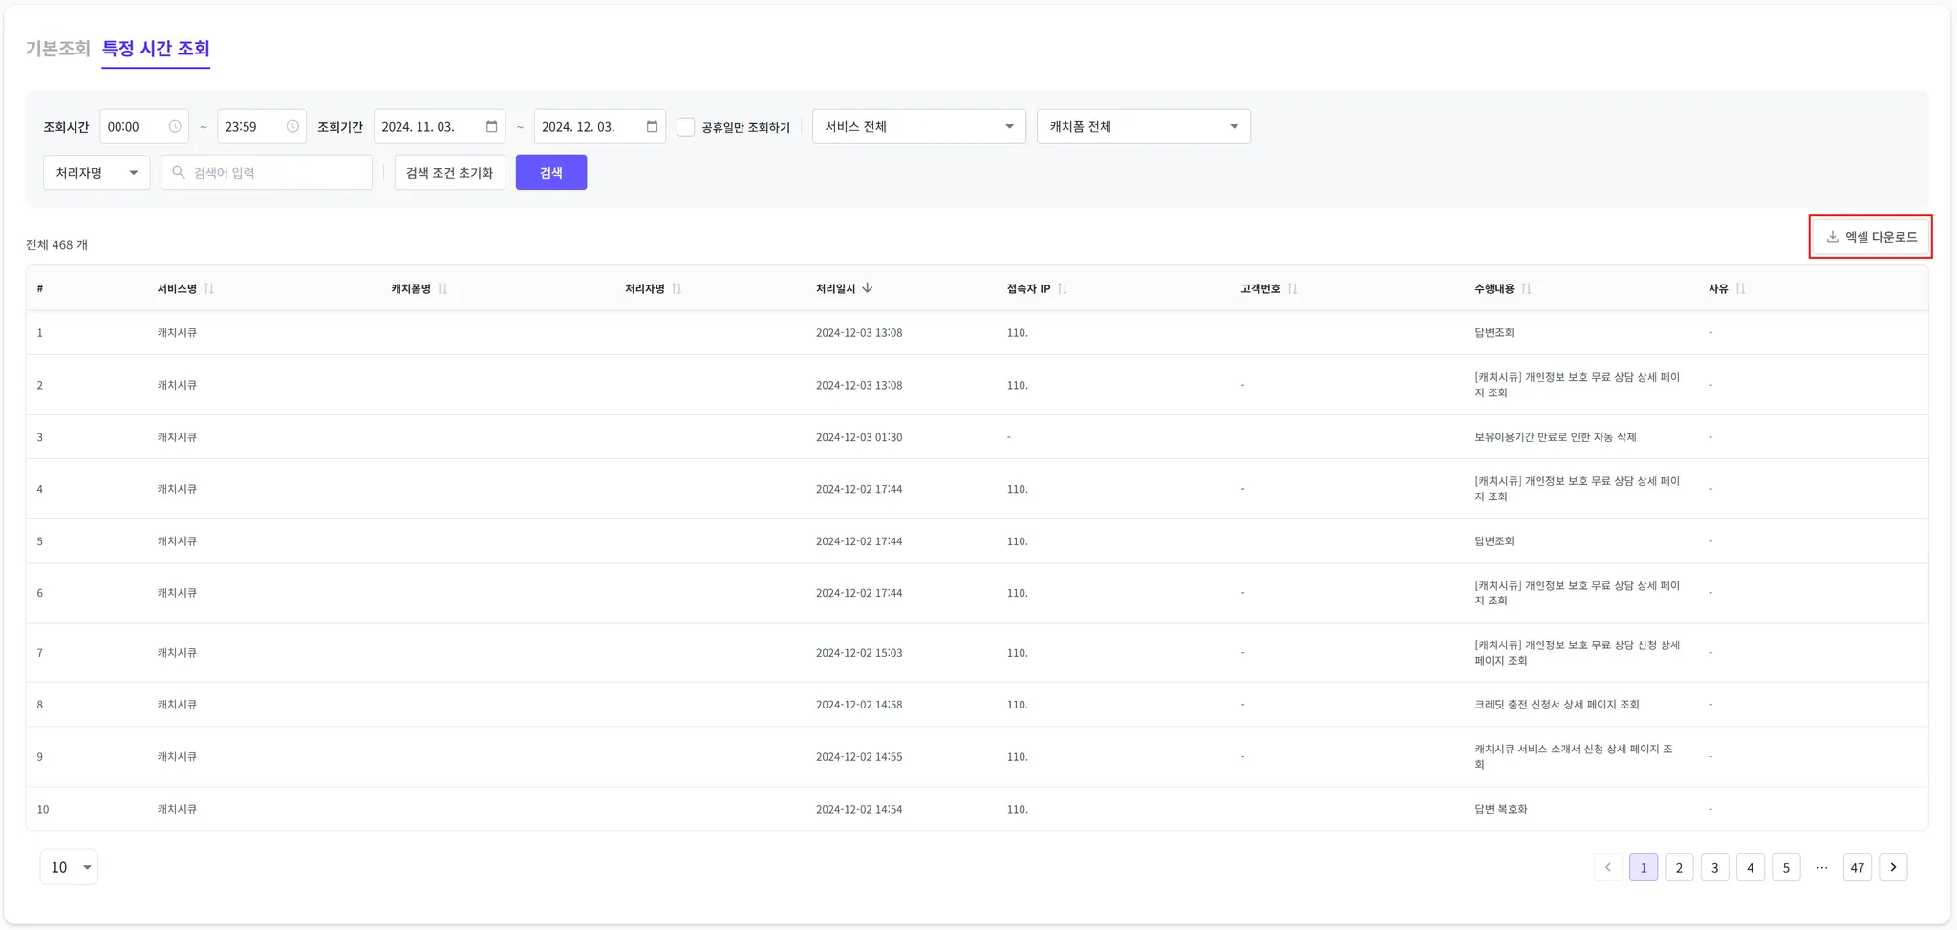The height and width of the screenshot is (930, 1957).
Task: Open the end time picker showing 23:59
Action: click(262, 127)
